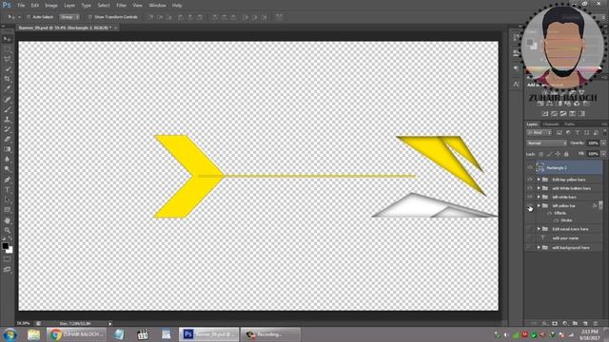Select the Horizontal Type tool
Viewport: 609px width, 342px height.
pos(7,190)
